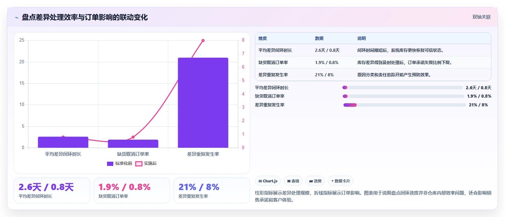Click progress value 1.9% / 0.8% at bar's right
The height and width of the screenshot is (217, 505).
pyautogui.click(x=479, y=96)
